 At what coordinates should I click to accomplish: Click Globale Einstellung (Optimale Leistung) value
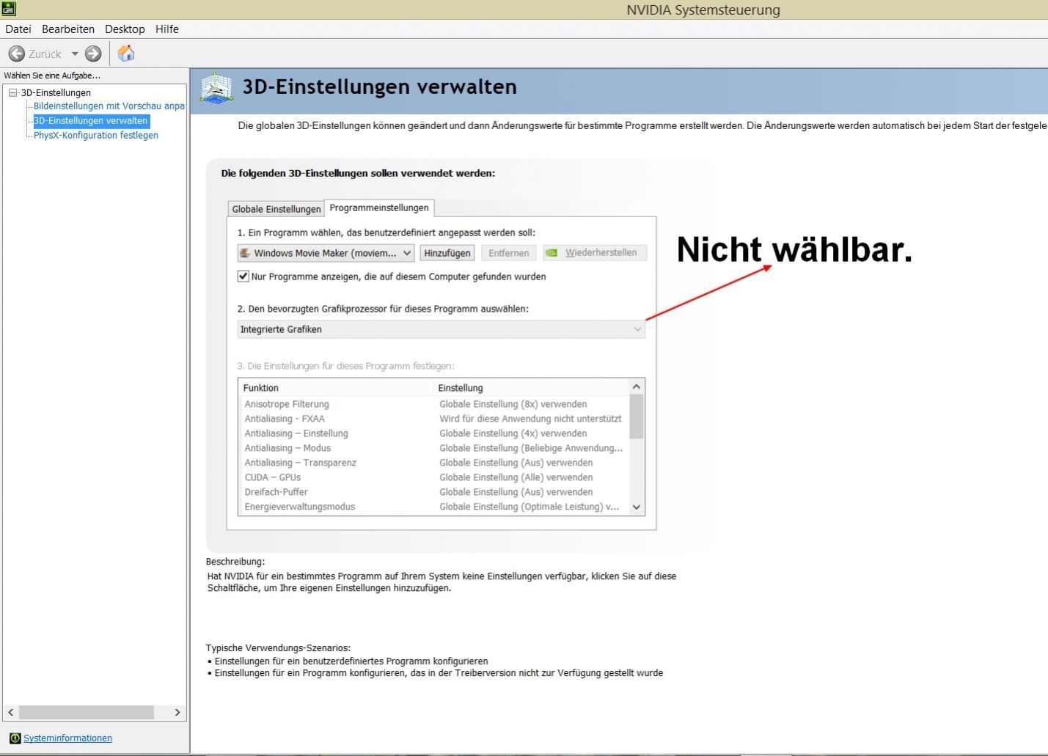(x=530, y=507)
